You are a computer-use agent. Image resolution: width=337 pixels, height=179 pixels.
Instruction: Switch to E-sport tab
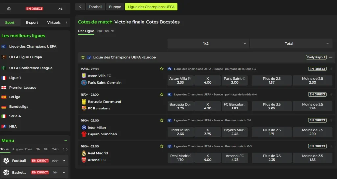coord(32,22)
